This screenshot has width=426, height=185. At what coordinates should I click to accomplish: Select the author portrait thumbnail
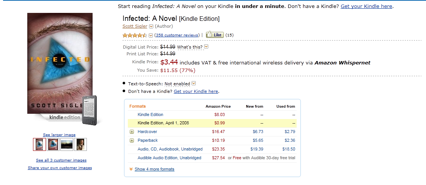coord(80,144)
